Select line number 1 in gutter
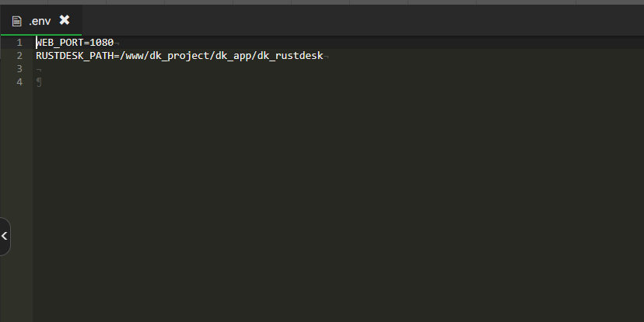Image resolution: width=644 pixels, height=322 pixels. [19, 43]
